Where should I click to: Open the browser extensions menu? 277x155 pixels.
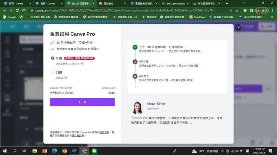coord(245,10)
